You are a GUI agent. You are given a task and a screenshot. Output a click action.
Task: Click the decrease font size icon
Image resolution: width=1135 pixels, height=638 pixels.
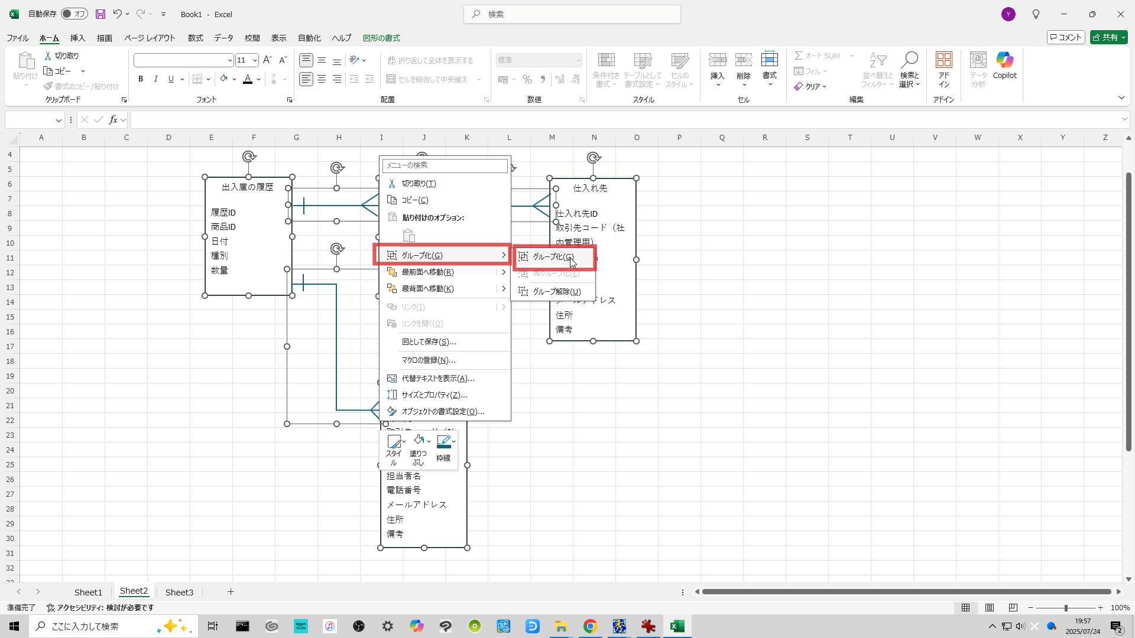283,60
